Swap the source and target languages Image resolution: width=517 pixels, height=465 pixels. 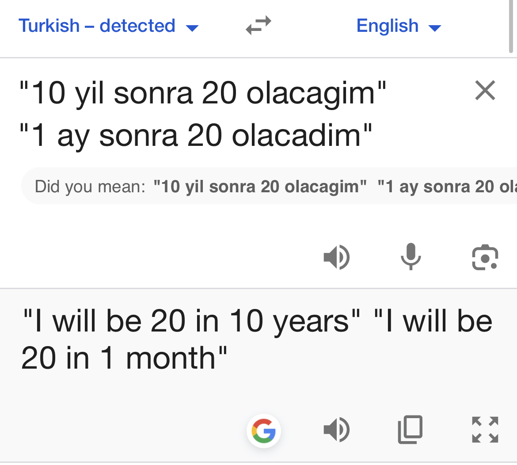[258, 26]
